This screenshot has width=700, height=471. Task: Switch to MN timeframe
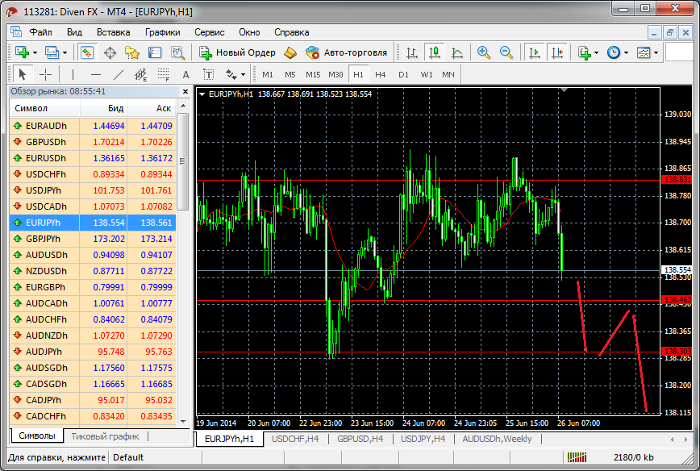(448, 74)
